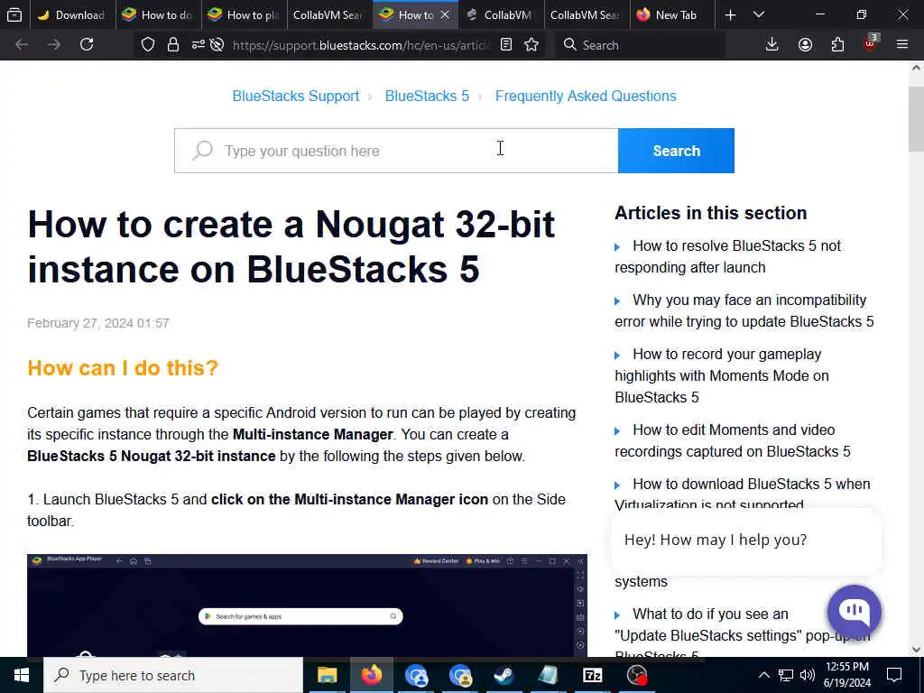Open the Windows notification center
The height and width of the screenshot is (693, 924).
(x=894, y=675)
